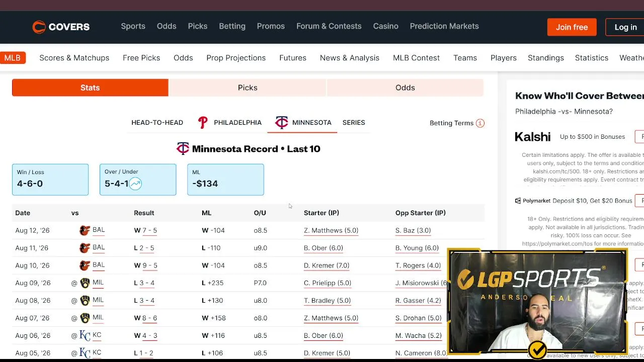Click the Opp Starter (IP) column header
The height and width of the screenshot is (362, 644).
(x=421, y=213)
